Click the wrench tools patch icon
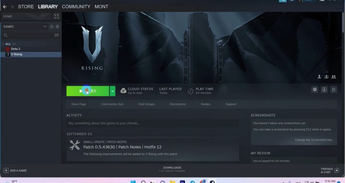This screenshot has height=183, width=345. tap(74, 145)
